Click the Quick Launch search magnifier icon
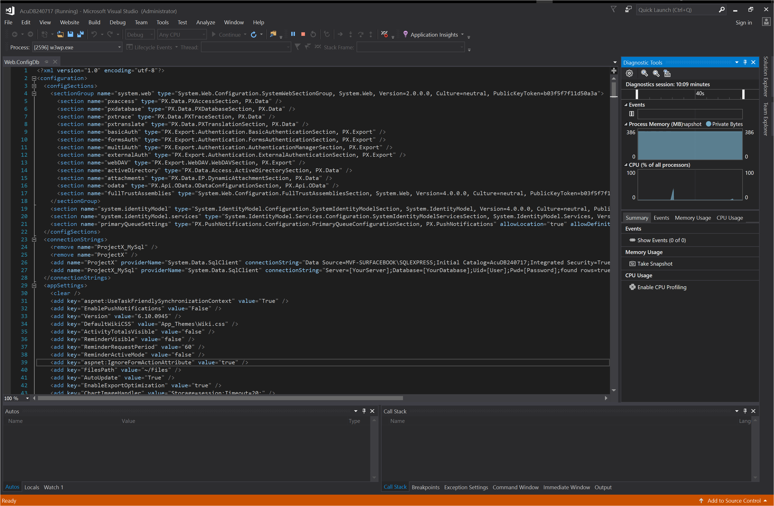 (x=722, y=10)
